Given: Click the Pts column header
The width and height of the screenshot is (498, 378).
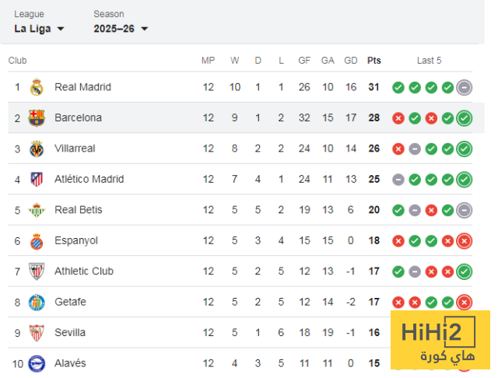Looking at the screenshot, I should pos(374,61).
